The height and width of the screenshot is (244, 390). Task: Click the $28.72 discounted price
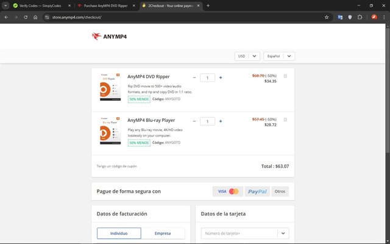click(x=271, y=124)
